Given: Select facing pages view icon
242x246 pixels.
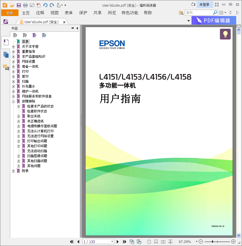Looking at the screenshot, I should click(x=163, y=242).
